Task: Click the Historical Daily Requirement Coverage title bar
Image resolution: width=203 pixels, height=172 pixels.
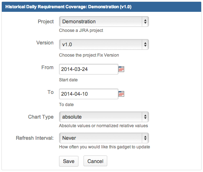Action: coord(101,7)
